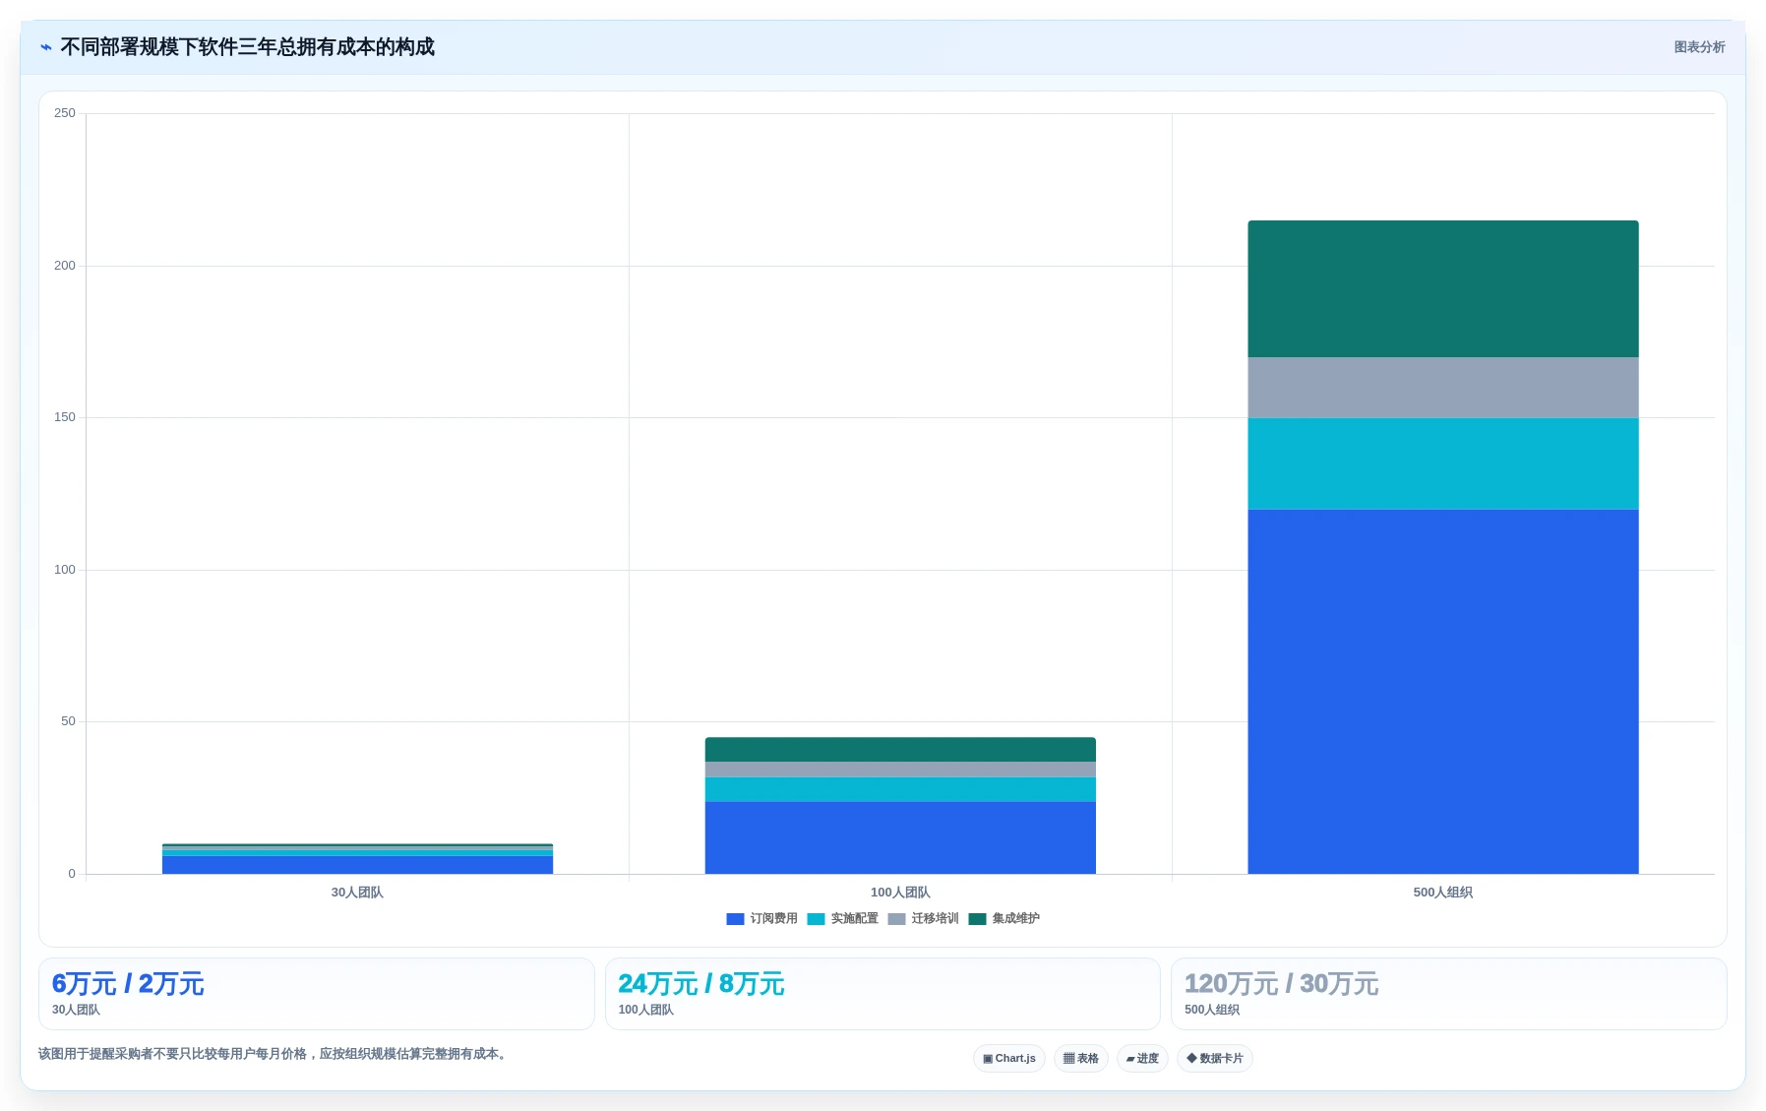
Task: Click the 100人团队 dark green bar segment
Action: [x=900, y=749]
